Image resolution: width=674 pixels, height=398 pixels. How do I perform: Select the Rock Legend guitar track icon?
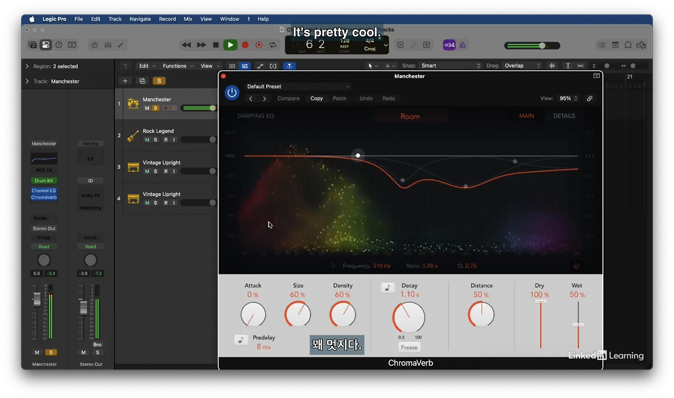coord(133,135)
